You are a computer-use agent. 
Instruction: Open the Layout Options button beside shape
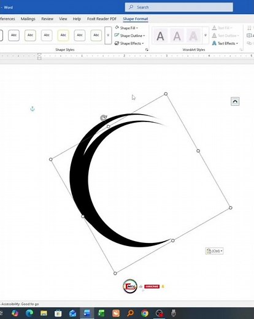(235, 101)
